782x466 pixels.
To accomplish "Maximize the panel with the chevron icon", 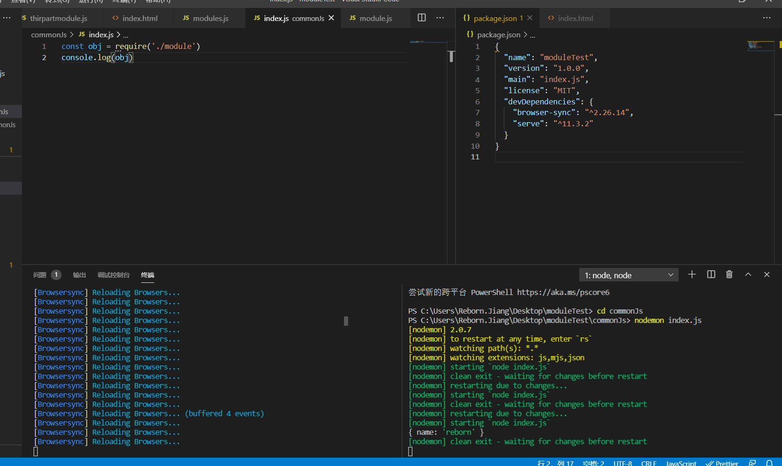I will coord(748,274).
